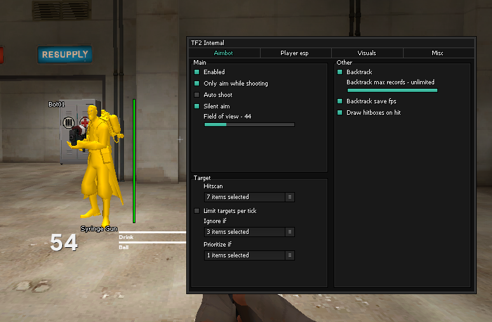The image size is (492, 322).
Task: Toggle the Silent aim checkbox
Action: click(197, 106)
